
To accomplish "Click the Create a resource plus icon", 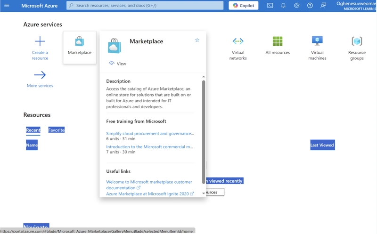I will click(40, 41).
